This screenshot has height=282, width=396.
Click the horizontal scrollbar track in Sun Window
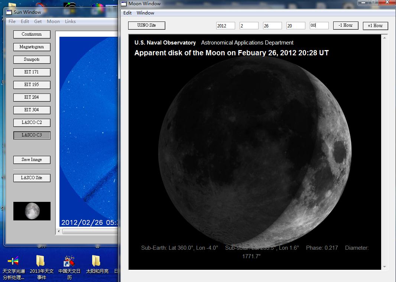pyautogui.click(x=90, y=231)
